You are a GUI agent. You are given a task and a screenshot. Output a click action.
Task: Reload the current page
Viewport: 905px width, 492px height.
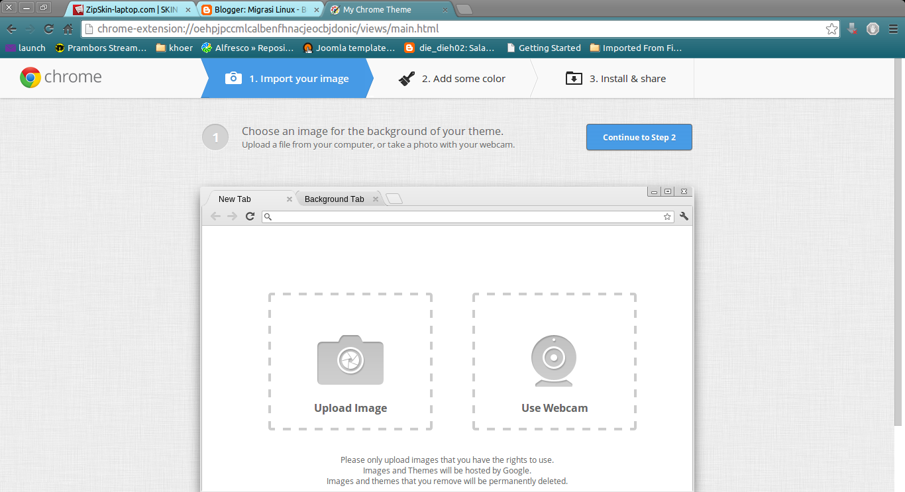click(48, 29)
